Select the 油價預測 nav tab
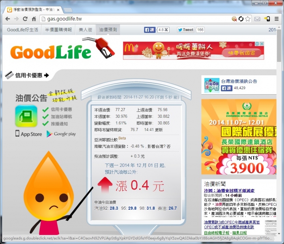 [x=108, y=30]
